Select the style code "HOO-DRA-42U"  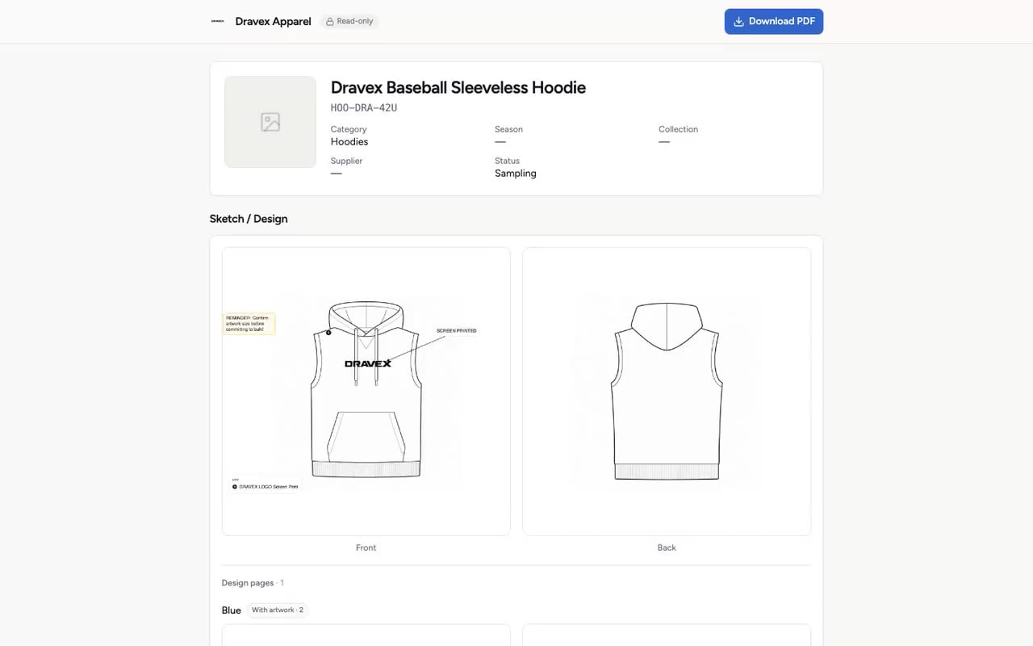[x=364, y=108]
